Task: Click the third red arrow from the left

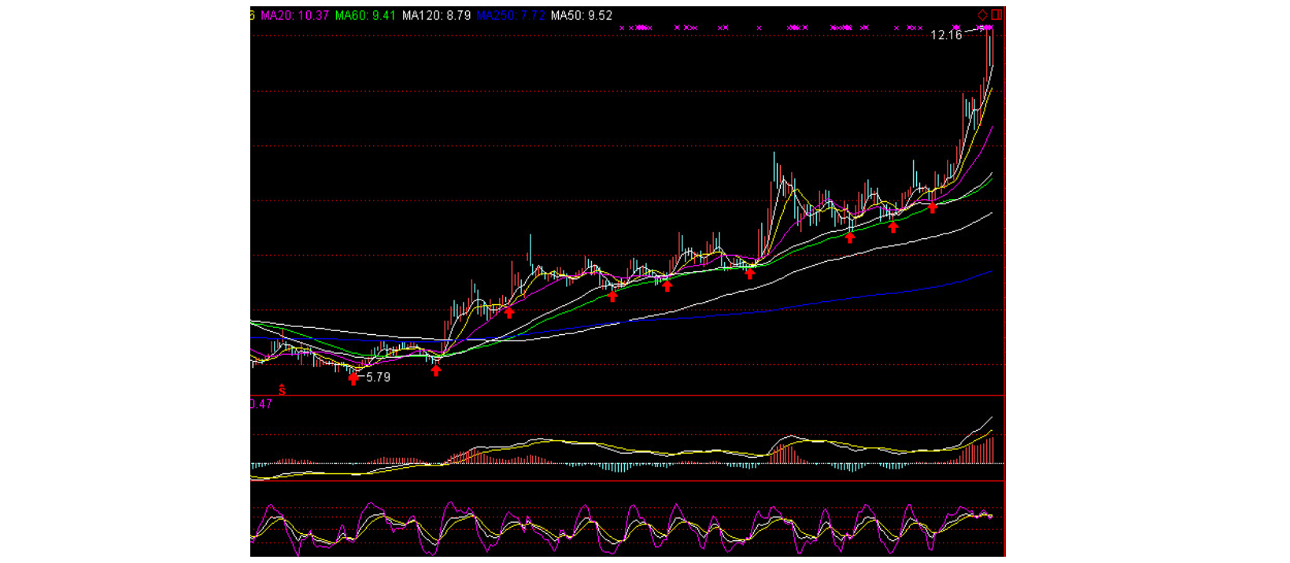Action: point(509,312)
